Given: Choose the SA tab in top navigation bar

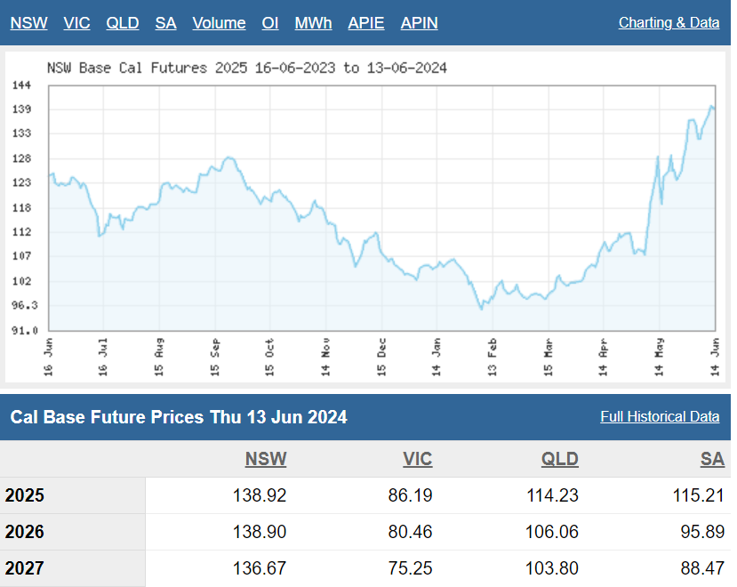Looking at the screenshot, I should 165,23.
